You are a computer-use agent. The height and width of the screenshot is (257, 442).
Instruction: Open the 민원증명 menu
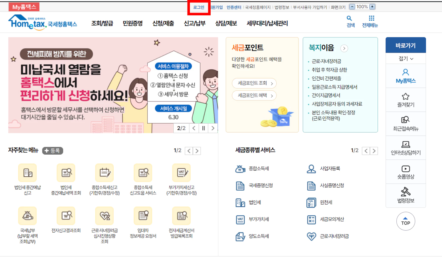[x=133, y=23]
